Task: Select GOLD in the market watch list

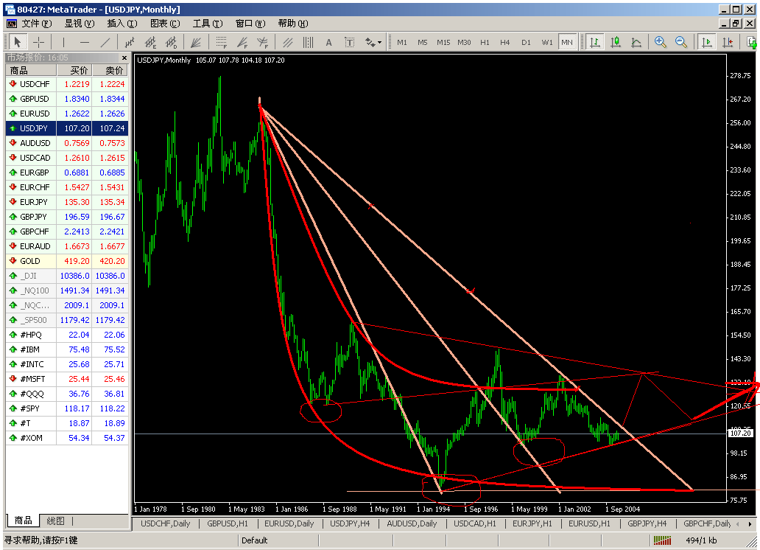Action: (x=31, y=260)
